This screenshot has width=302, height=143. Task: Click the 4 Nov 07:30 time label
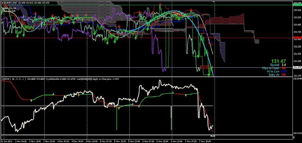coord(63,141)
